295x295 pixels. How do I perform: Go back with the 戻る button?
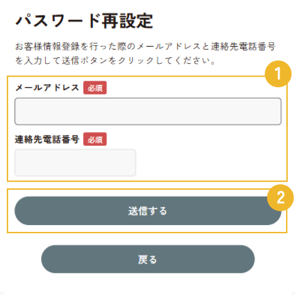coord(147,259)
